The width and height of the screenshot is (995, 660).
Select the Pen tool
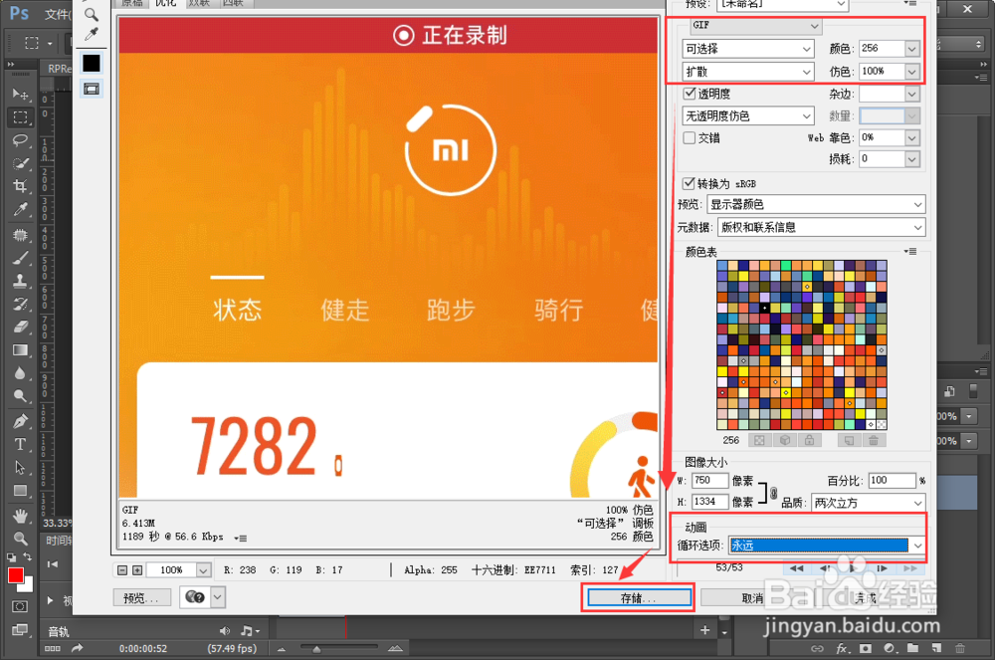tap(20, 421)
